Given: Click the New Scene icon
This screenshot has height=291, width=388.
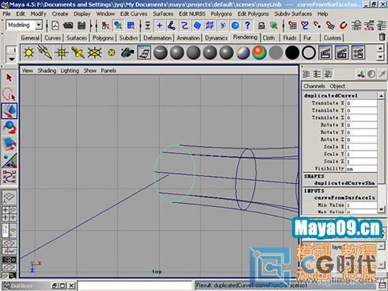Looking at the screenshot, I should click(x=55, y=25).
